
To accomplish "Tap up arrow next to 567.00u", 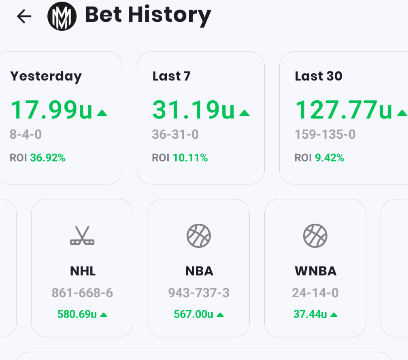I will pos(220,315).
